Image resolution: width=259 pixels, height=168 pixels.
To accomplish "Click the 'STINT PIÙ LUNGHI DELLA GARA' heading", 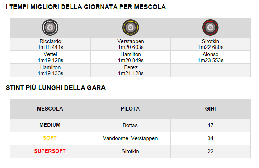I will pyautogui.click(x=56, y=88).
